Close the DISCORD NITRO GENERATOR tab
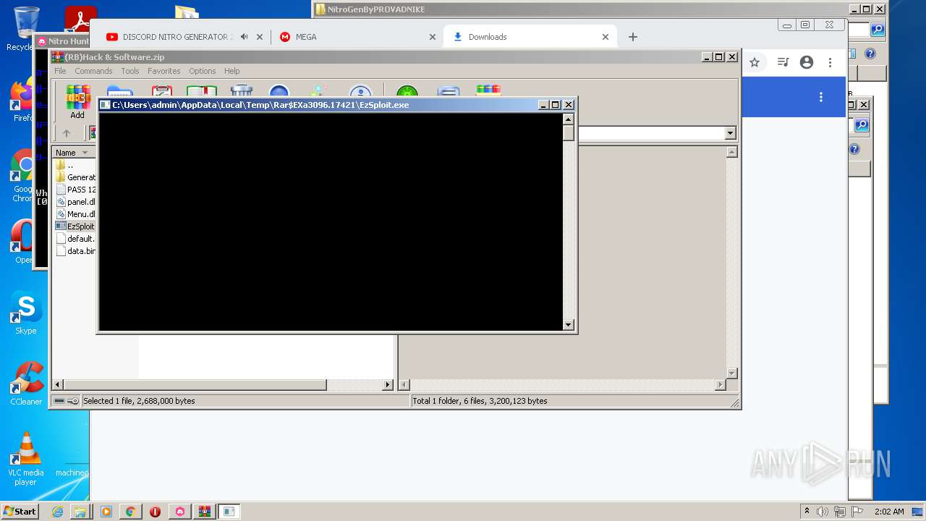Viewport: 926px width, 521px height. click(260, 37)
